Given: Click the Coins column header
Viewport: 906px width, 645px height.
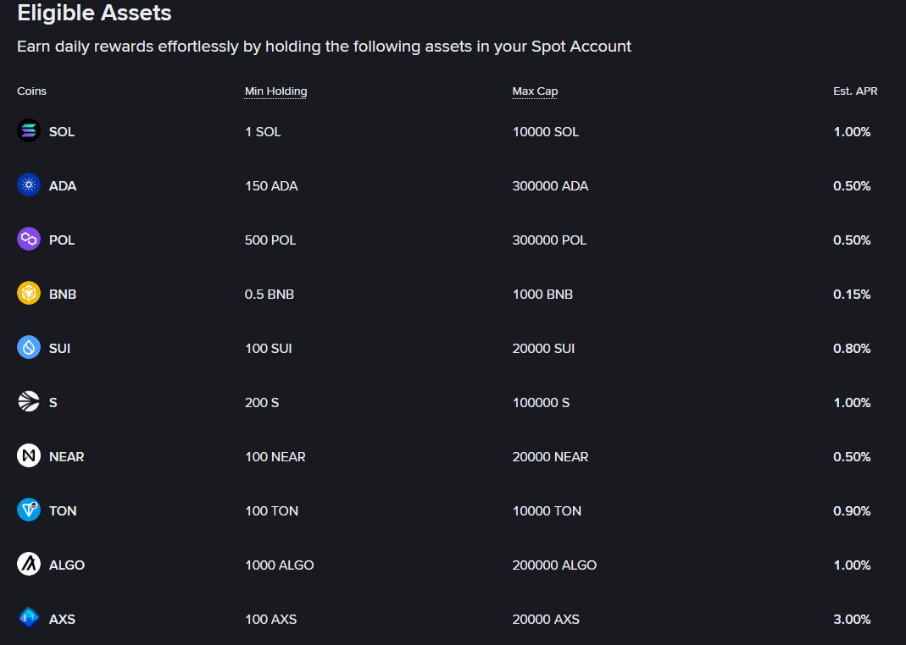Looking at the screenshot, I should click(x=31, y=91).
